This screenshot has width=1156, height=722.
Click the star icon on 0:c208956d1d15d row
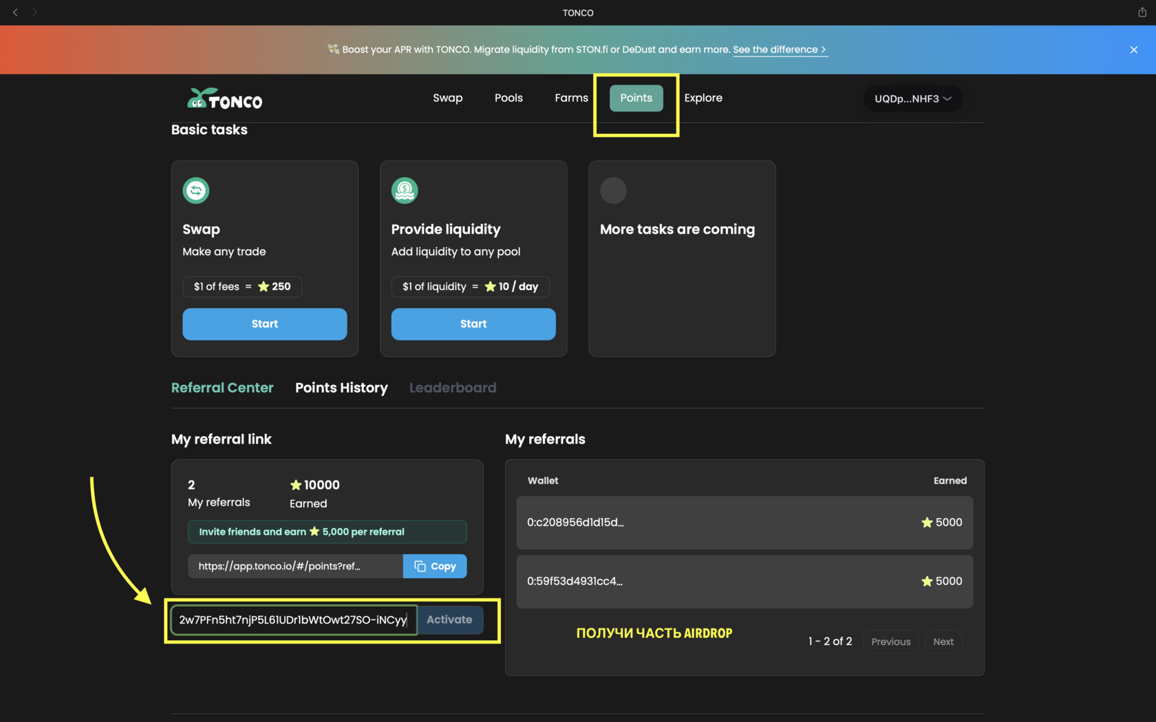pos(927,523)
